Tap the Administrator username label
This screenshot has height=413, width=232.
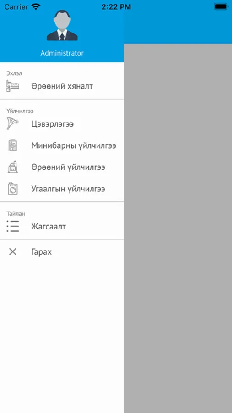tap(62, 53)
